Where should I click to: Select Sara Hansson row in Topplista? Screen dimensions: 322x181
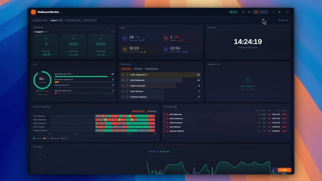(x=160, y=91)
